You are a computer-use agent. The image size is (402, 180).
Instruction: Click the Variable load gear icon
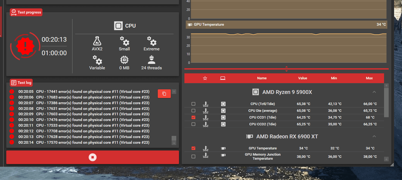pyautogui.click(x=97, y=60)
